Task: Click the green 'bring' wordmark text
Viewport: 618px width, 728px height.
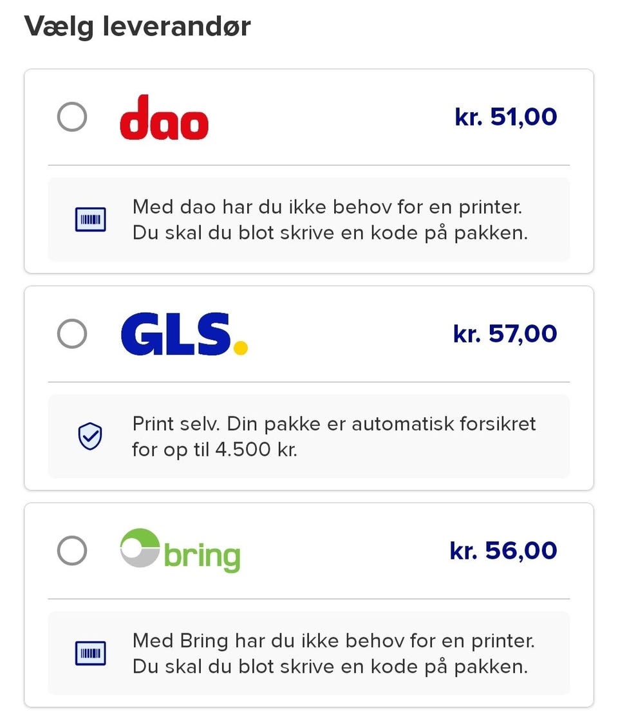Action: tap(202, 556)
